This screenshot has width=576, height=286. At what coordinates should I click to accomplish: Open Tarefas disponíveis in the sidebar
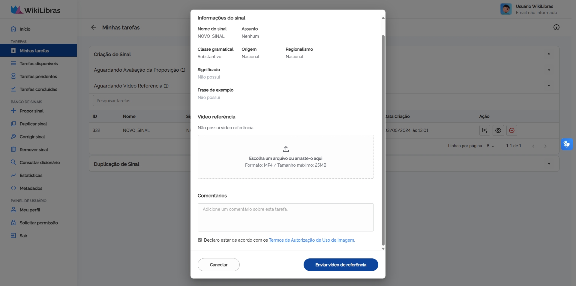(38, 64)
